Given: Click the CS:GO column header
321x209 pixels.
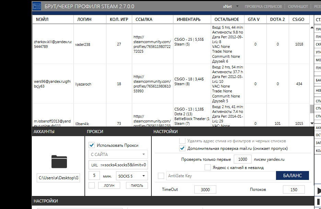Looking at the screenshot, I should (x=299, y=19).
